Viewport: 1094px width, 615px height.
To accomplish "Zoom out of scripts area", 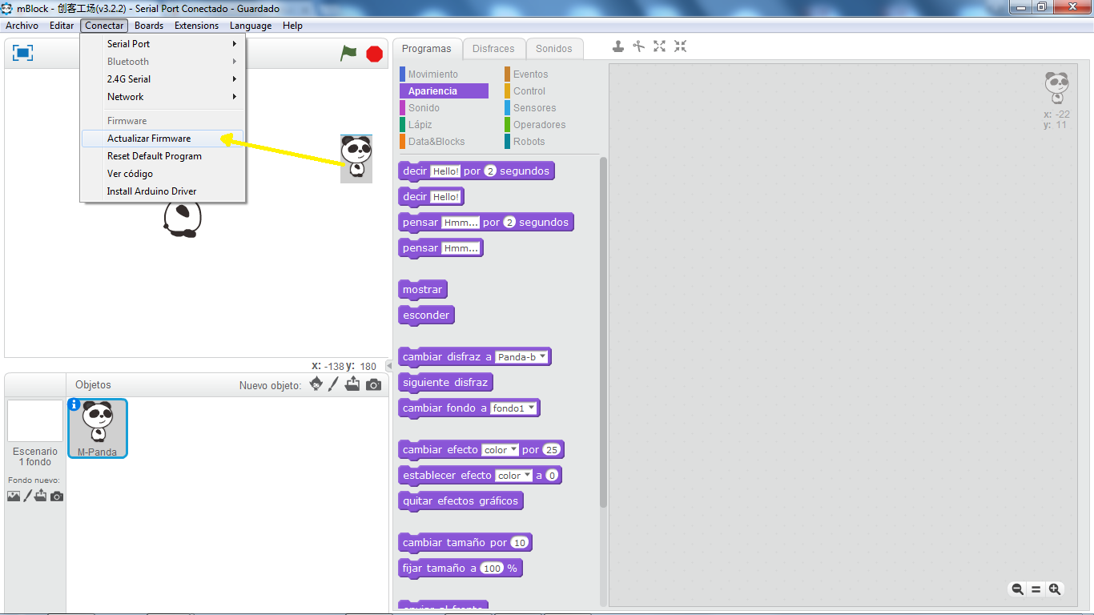I will tap(1017, 589).
